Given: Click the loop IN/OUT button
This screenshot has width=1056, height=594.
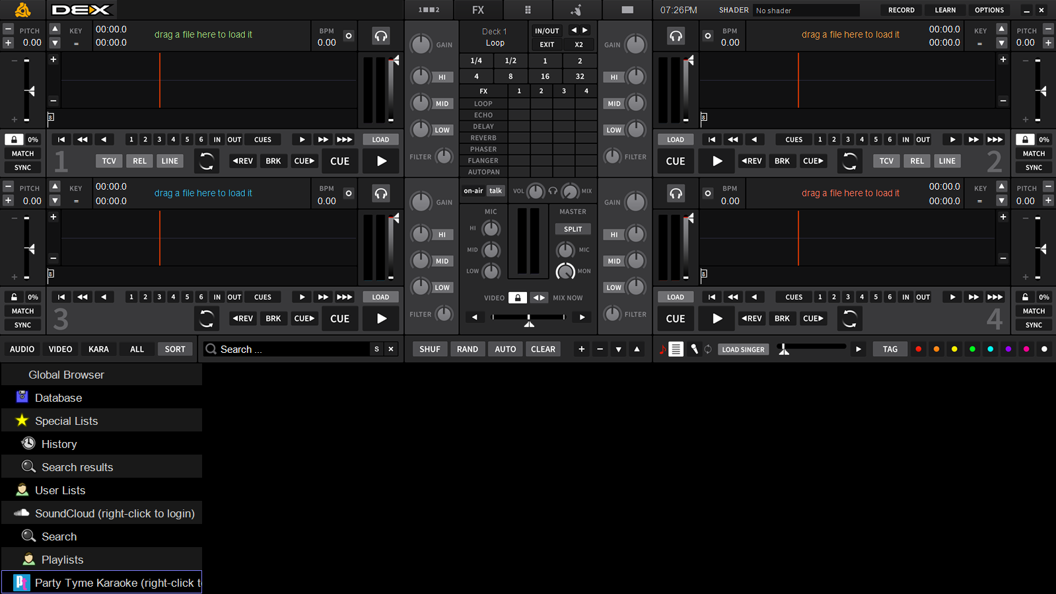Looking at the screenshot, I should click(547, 31).
